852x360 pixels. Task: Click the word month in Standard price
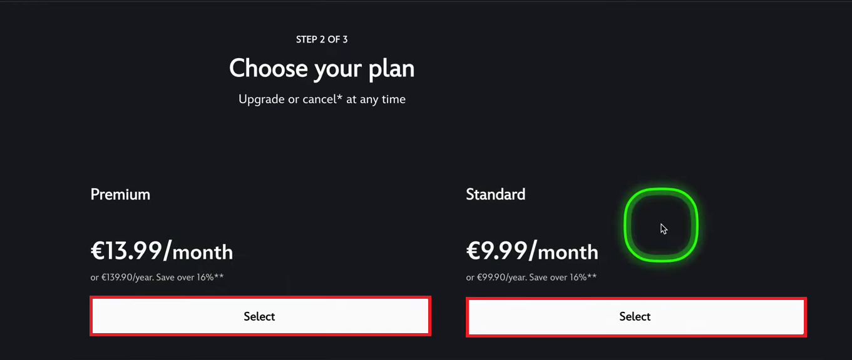coord(568,252)
